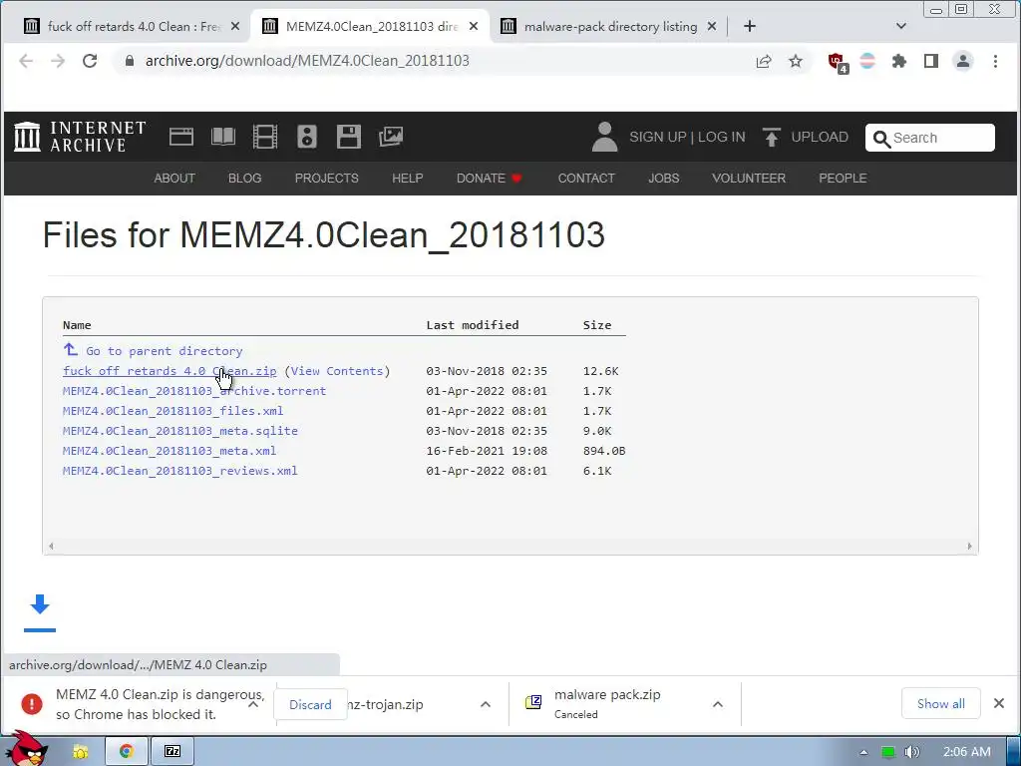The height and width of the screenshot is (766, 1021).
Task: Select the MEMZ4.0Clean_20181103 directory tab
Action: (370, 27)
